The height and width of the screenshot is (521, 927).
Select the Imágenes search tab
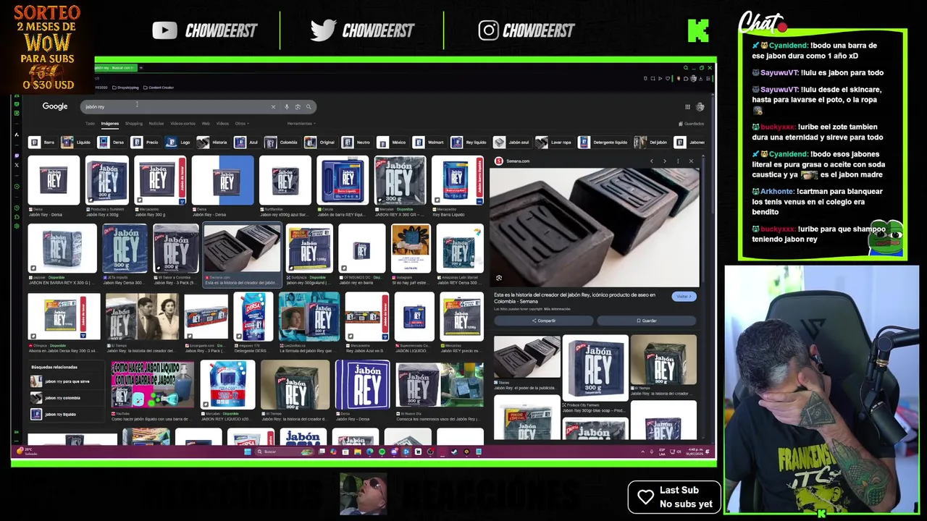[110, 124]
